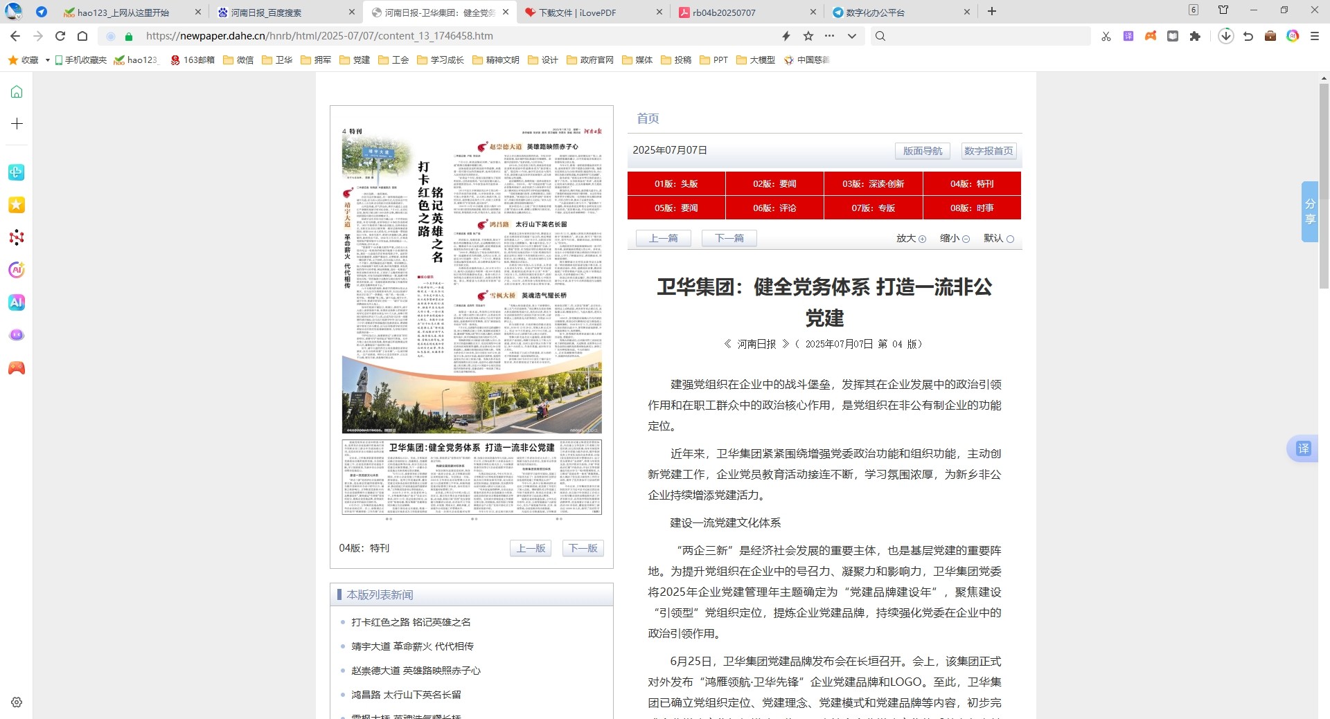Open the sidebar home icon

tap(17, 92)
